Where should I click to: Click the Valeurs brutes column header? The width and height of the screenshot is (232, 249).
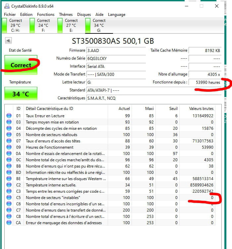tap(201, 109)
